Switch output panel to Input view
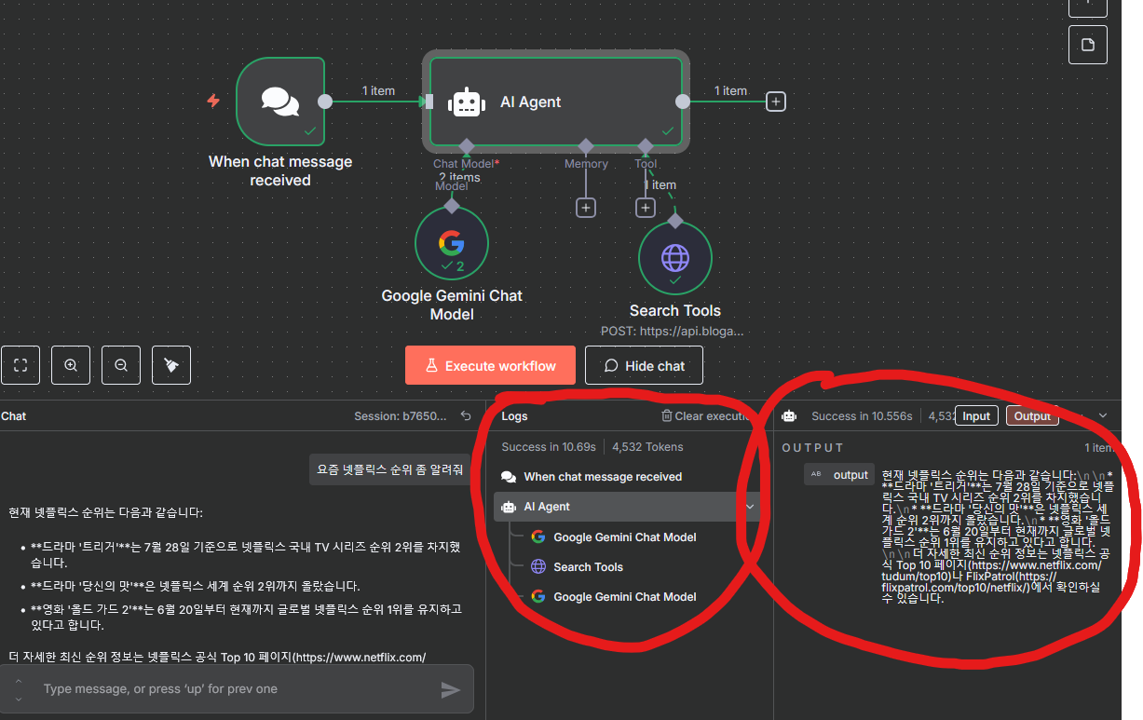 976,416
